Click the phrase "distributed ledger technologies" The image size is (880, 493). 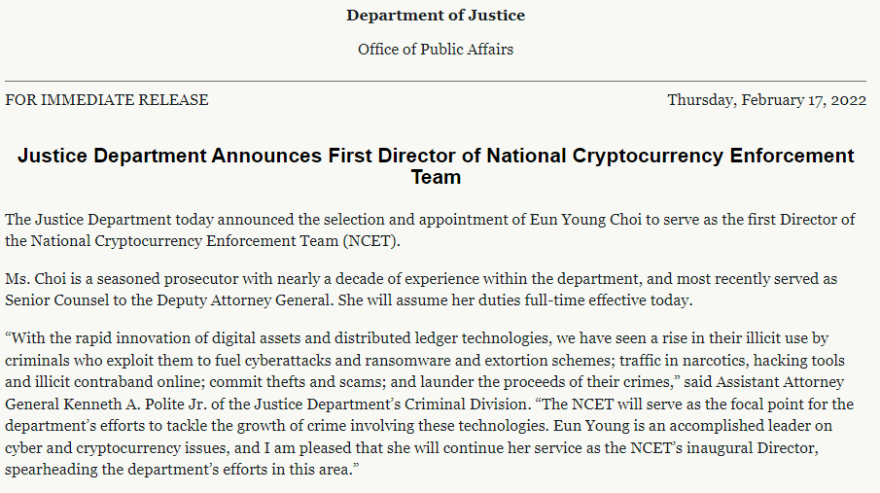(465, 340)
